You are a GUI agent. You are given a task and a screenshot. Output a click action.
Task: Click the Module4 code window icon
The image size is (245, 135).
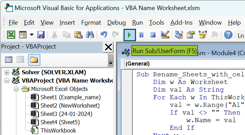(126, 52)
